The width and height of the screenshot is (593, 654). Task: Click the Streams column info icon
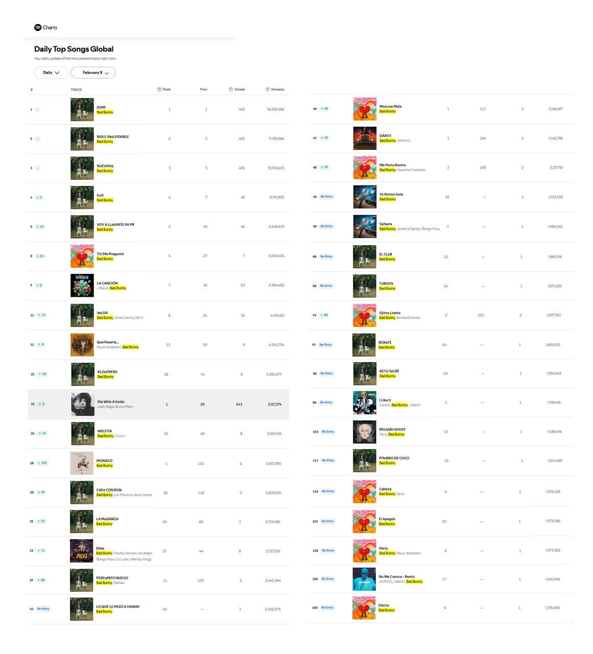[268, 89]
